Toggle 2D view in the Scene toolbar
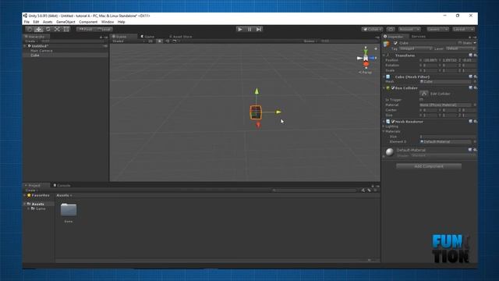This screenshot has width=499, height=281. pos(150,41)
